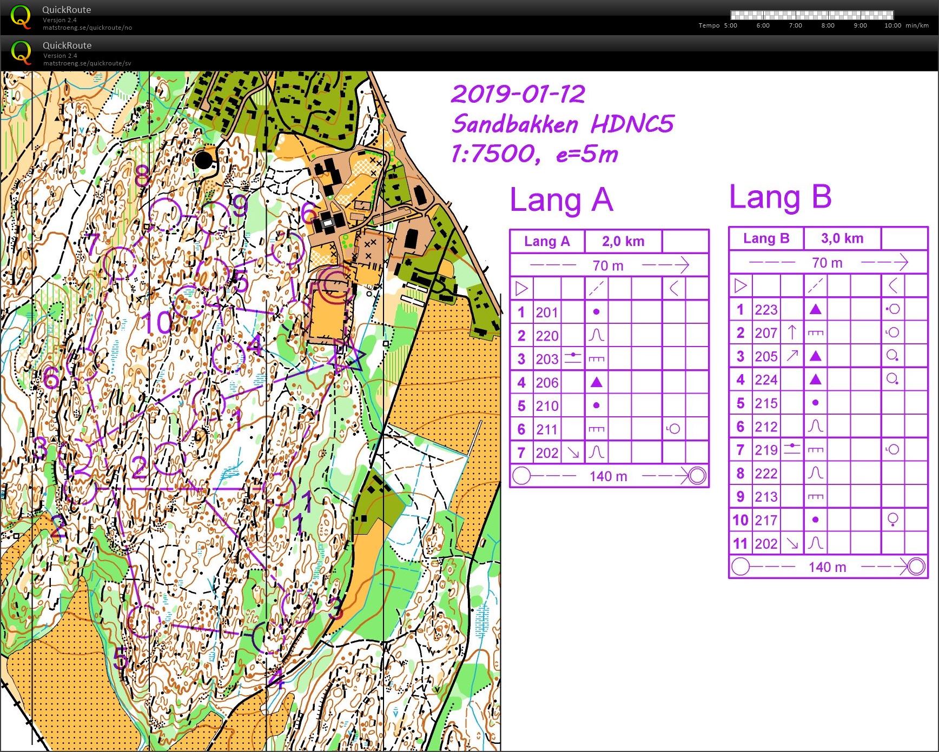Select control row 7 code 202 in Lang A
Image resolution: width=939 pixels, height=752 pixels.
[x=609, y=452]
